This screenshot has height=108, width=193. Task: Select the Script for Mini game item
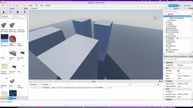pyautogui.click(x=5, y=67)
